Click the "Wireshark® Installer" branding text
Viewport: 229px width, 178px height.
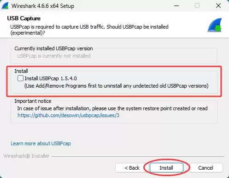[26, 156]
